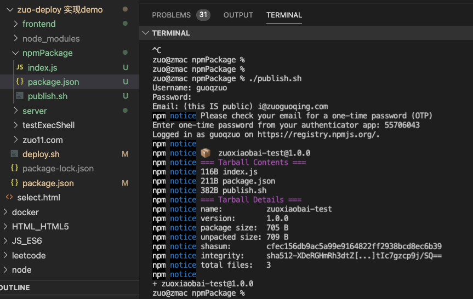Expand the testExecShell folder chevron
The height and width of the screenshot is (299, 473).
click(x=16, y=125)
